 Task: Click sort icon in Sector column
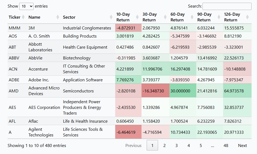pyautogui.click(x=111, y=17)
